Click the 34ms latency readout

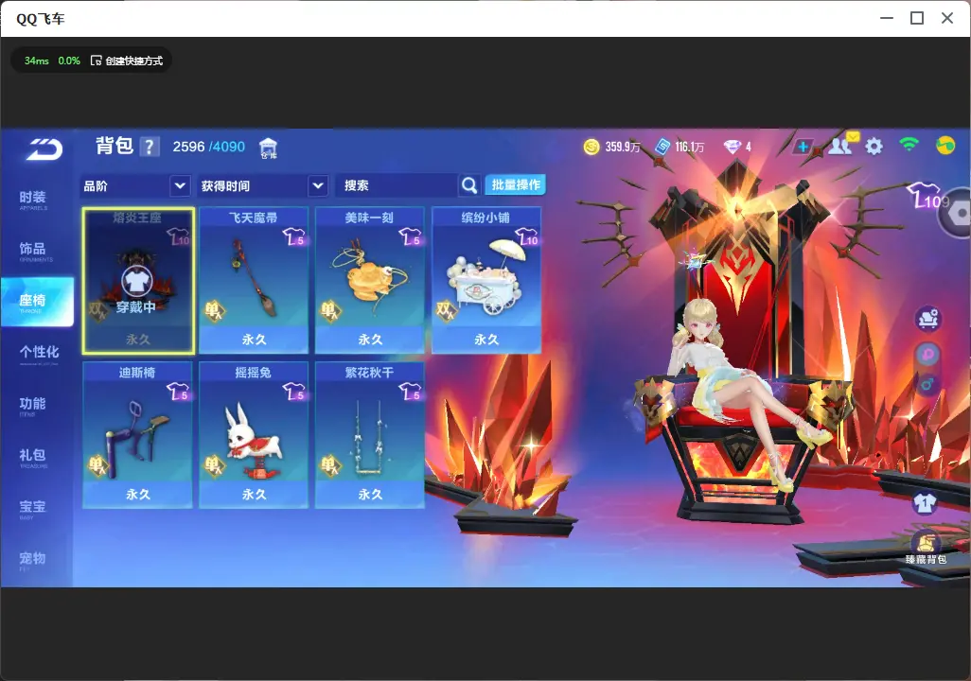point(37,61)
